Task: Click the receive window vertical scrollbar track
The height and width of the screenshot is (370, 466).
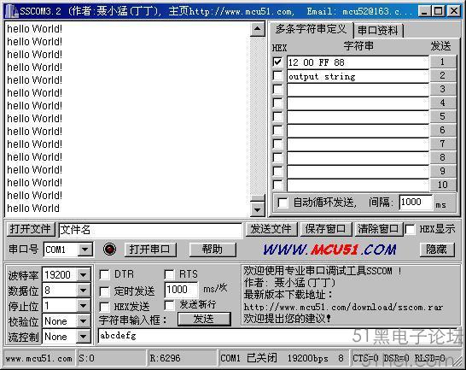Action: click(258, 116)
